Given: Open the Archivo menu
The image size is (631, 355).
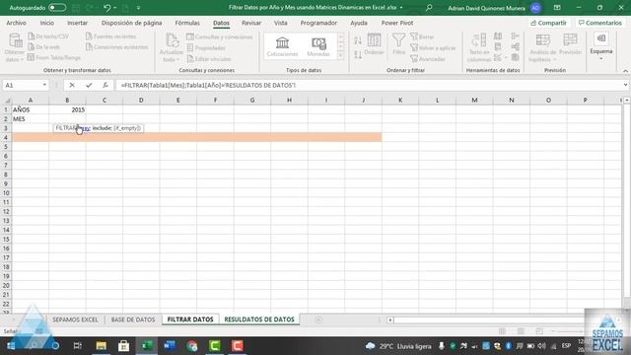Looking at the screenshot, I should 16,23.
